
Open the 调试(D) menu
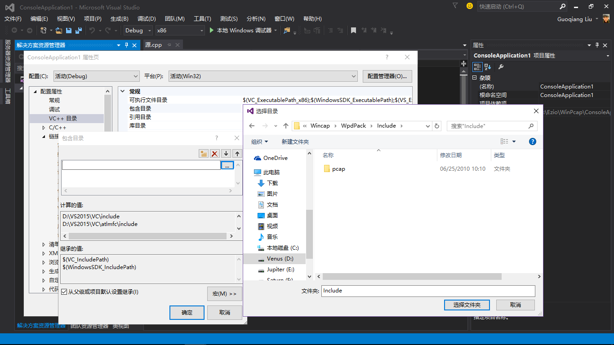(147, 19)
